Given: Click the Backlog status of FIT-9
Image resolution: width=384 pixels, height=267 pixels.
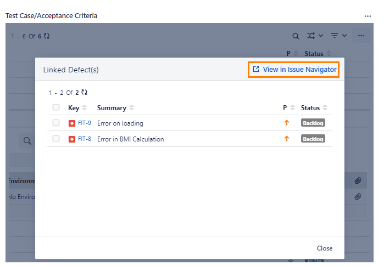Looking at the screenshot, I should 313,123.
